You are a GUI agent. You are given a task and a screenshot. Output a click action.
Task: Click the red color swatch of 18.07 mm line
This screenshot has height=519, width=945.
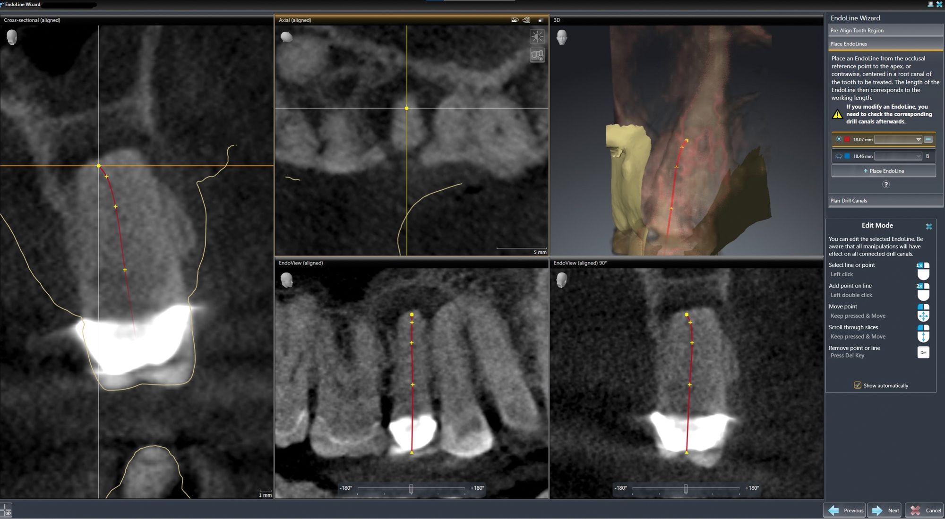pos(847,139)
